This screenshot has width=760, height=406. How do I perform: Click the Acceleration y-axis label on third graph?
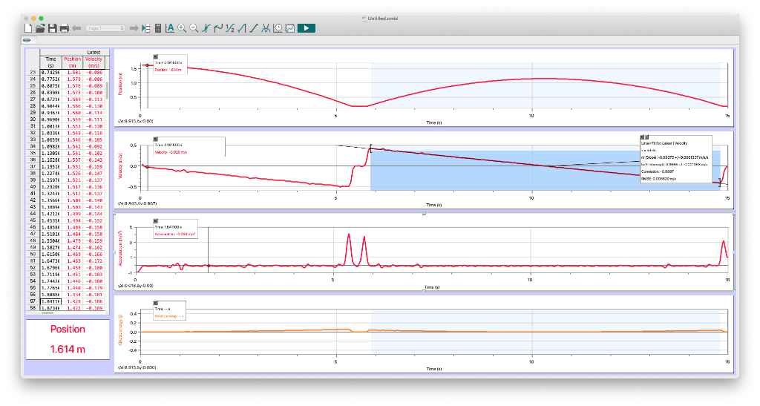120,248
